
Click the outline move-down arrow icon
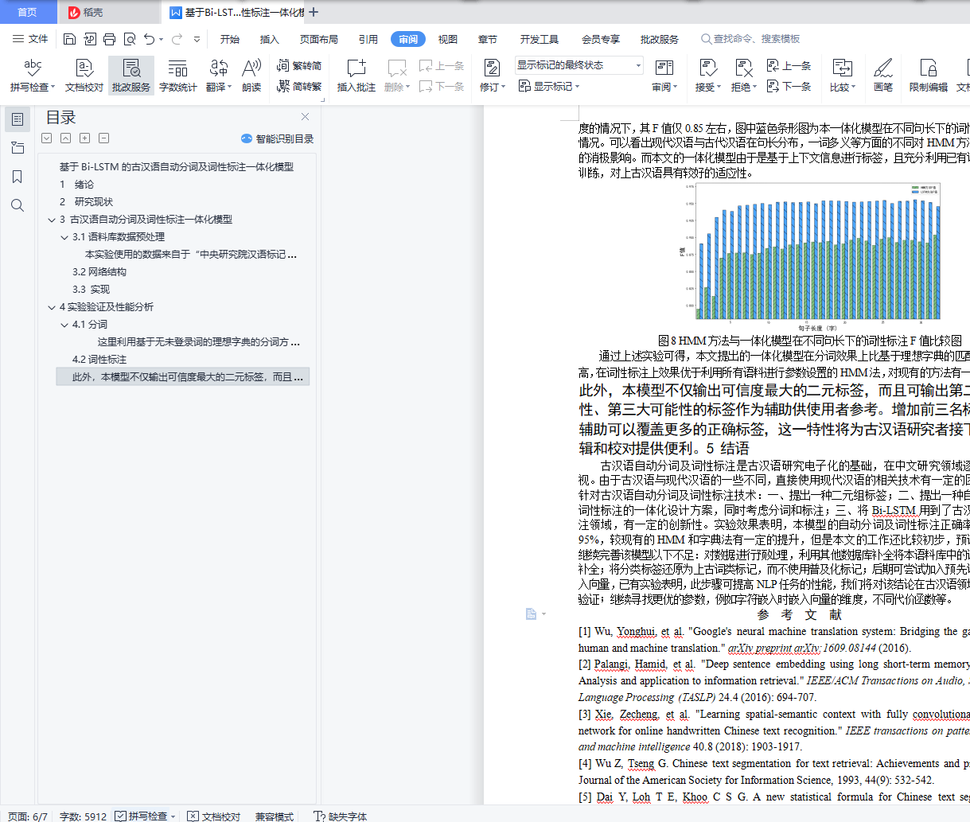[46, 138]
